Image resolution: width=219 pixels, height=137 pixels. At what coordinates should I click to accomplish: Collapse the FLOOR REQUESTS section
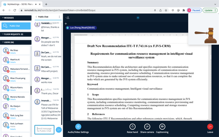coord(16,34)
